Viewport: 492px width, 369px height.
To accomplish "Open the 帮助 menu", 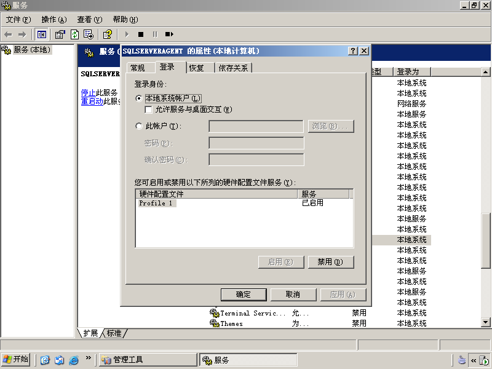I will coord(125,20).
